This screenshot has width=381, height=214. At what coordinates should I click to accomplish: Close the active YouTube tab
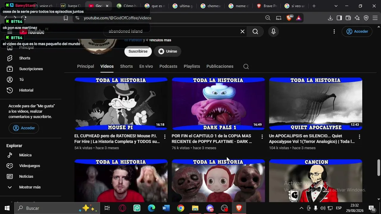[x=107, y=6]
